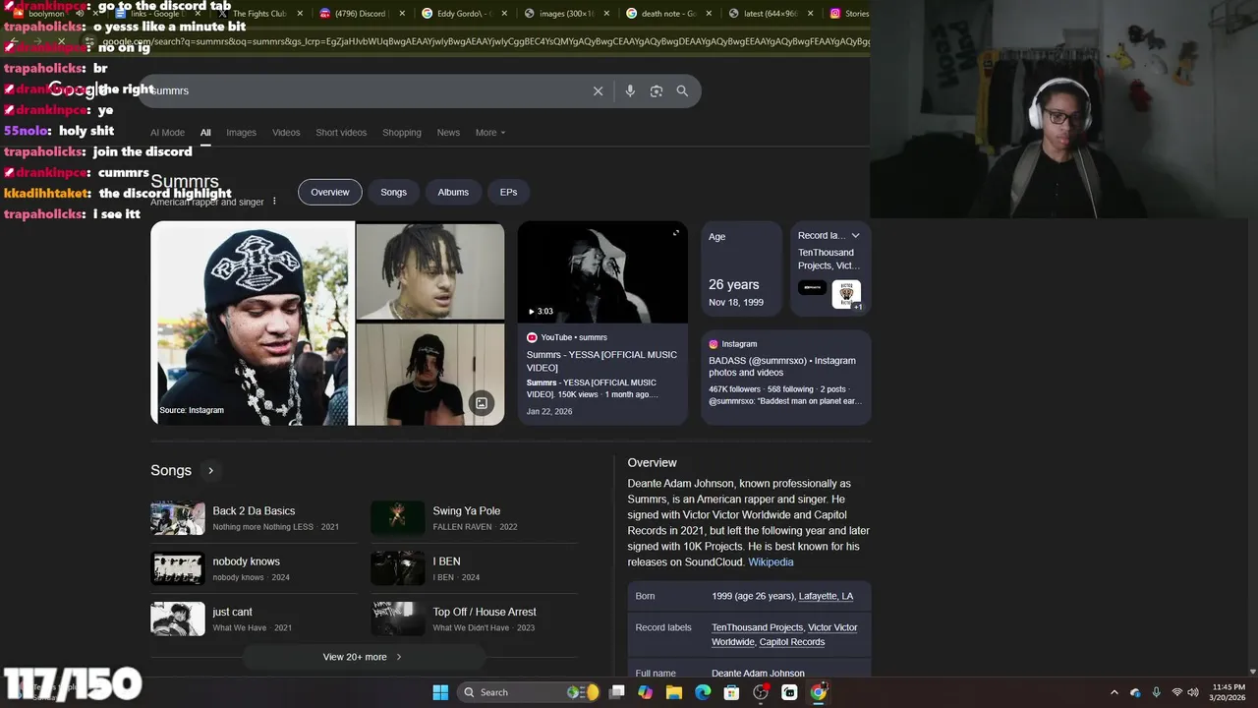Viewport: 1258px width, 708px height.
Task: Select the Shopping search filter
Action: pos(401,133)
